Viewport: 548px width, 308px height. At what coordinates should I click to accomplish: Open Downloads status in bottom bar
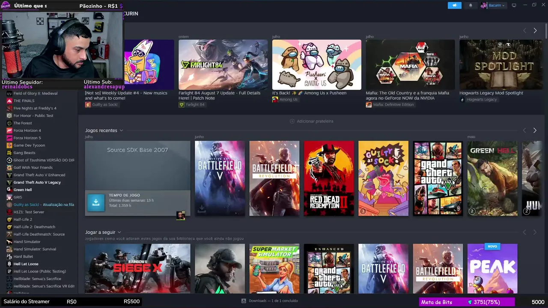270,301
